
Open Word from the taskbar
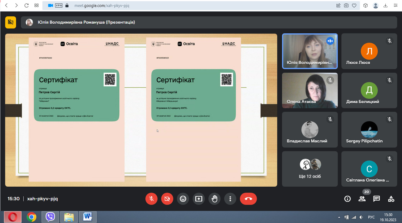[x=88, y=217]
